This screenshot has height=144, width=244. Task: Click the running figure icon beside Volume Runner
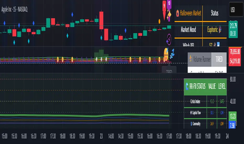pos(191,59)
